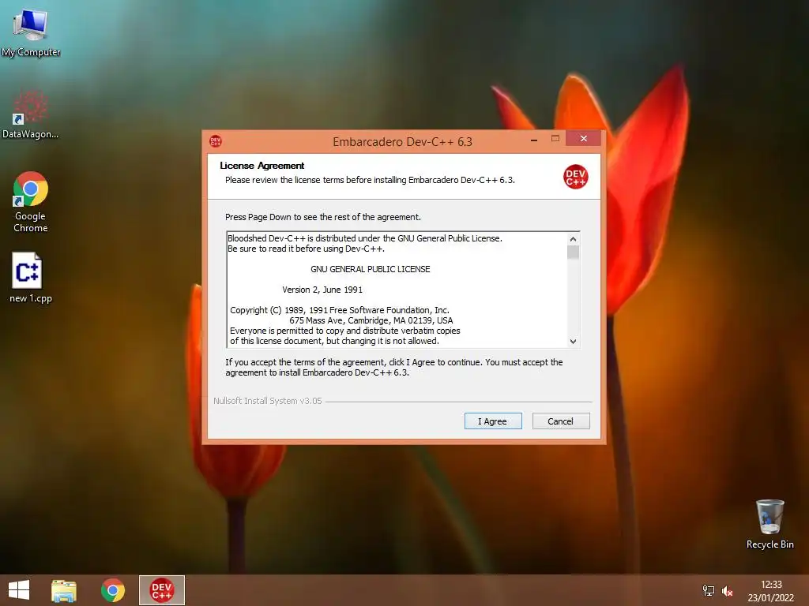Click the '675 Mass Ave, Cambridge' address line
The height and width of the screenshot is (606, 809).
coord(371,320)
